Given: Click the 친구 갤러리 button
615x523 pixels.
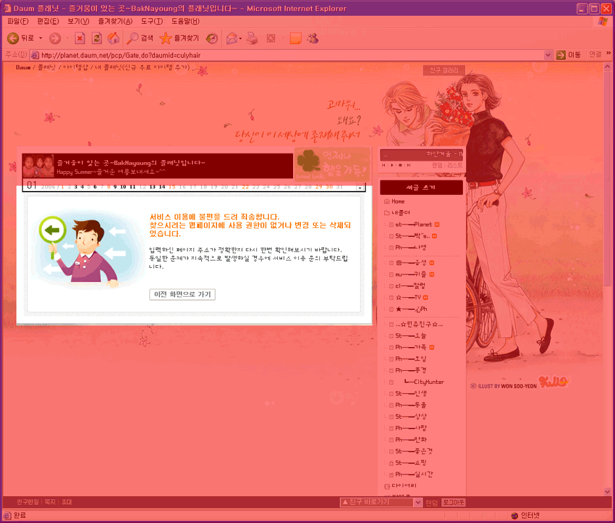Looking at the screenshot, I should 444,70.
